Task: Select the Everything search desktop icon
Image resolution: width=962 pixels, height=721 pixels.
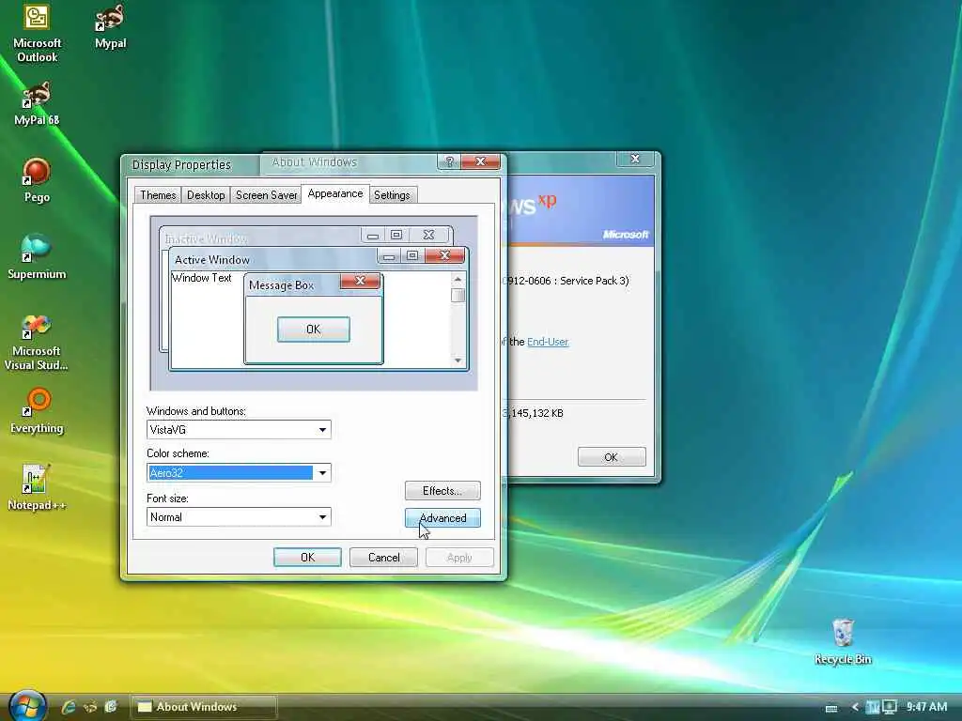Action: pos(37,411)
